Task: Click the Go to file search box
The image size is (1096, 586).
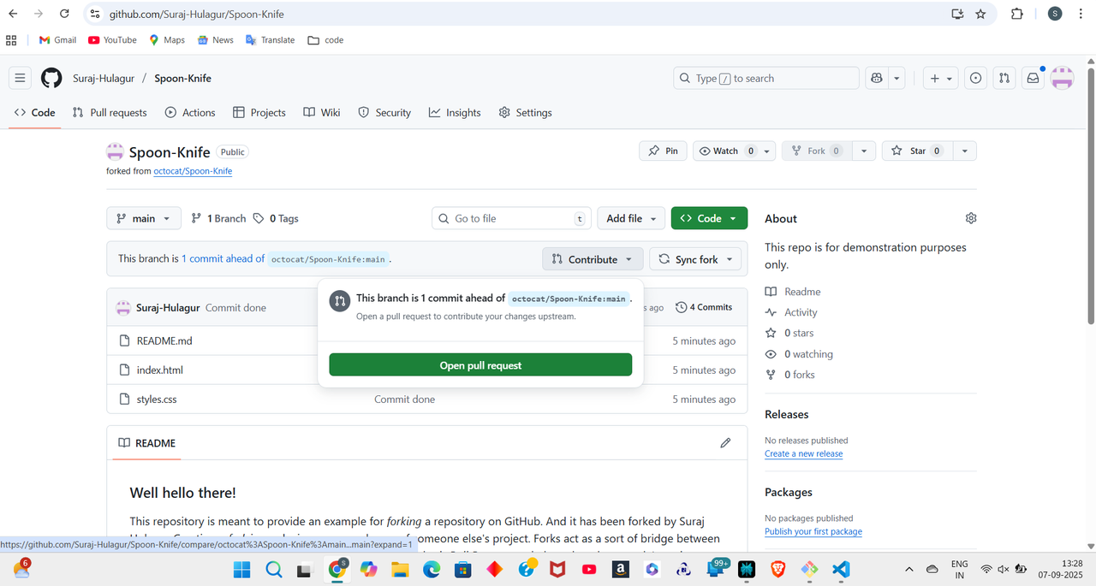Action: click(x=511, y=218)
